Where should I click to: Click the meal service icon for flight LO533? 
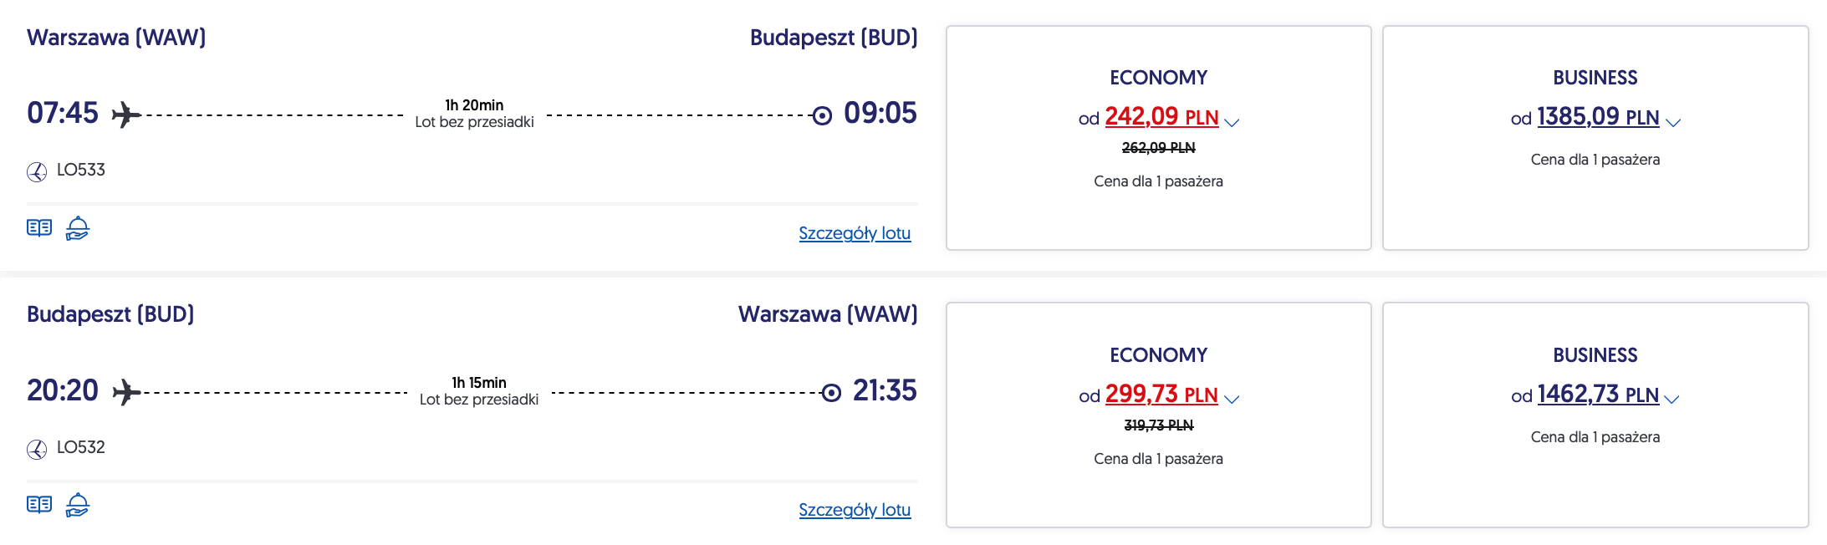click(x=78, y=228)
